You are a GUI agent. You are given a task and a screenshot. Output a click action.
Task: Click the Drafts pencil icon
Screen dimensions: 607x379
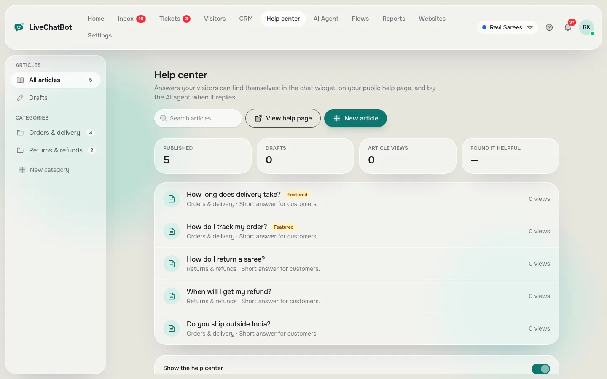point(20,98)
